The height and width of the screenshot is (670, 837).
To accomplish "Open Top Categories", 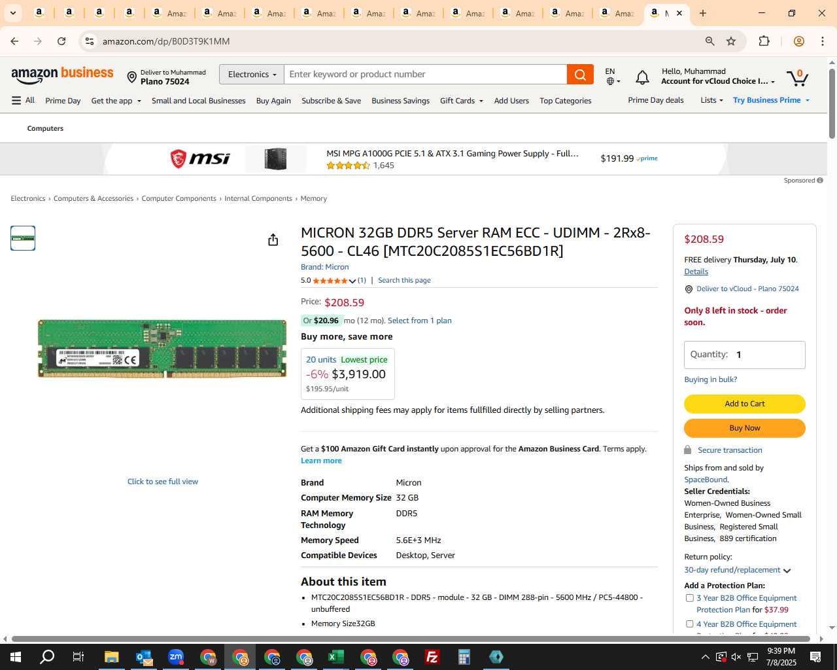I will pyautogui.click(x=566, y=101).
